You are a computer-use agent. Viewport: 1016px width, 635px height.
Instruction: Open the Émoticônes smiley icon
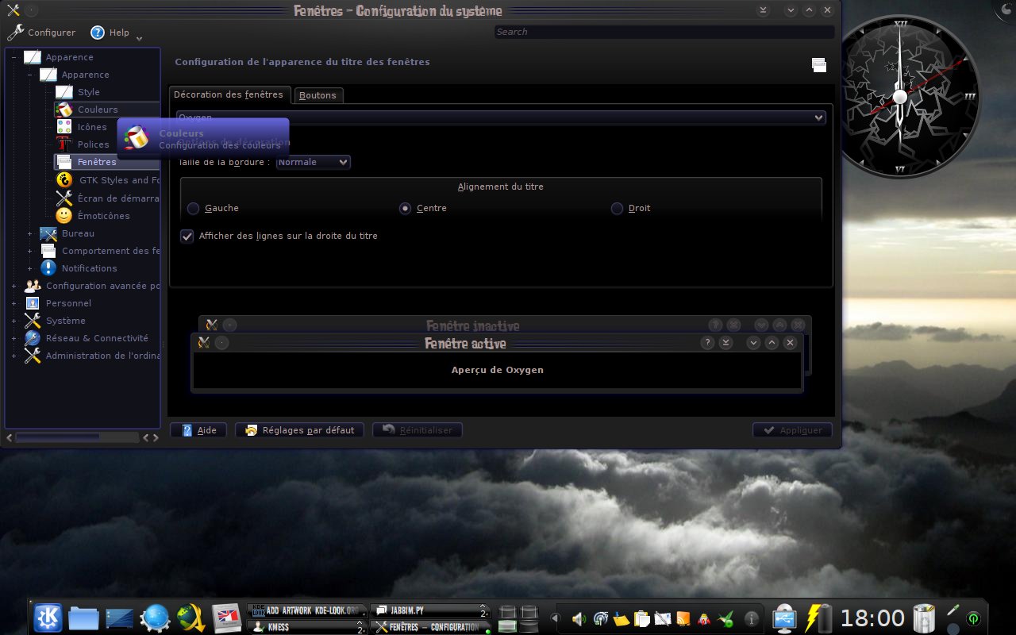coord(64,215)
